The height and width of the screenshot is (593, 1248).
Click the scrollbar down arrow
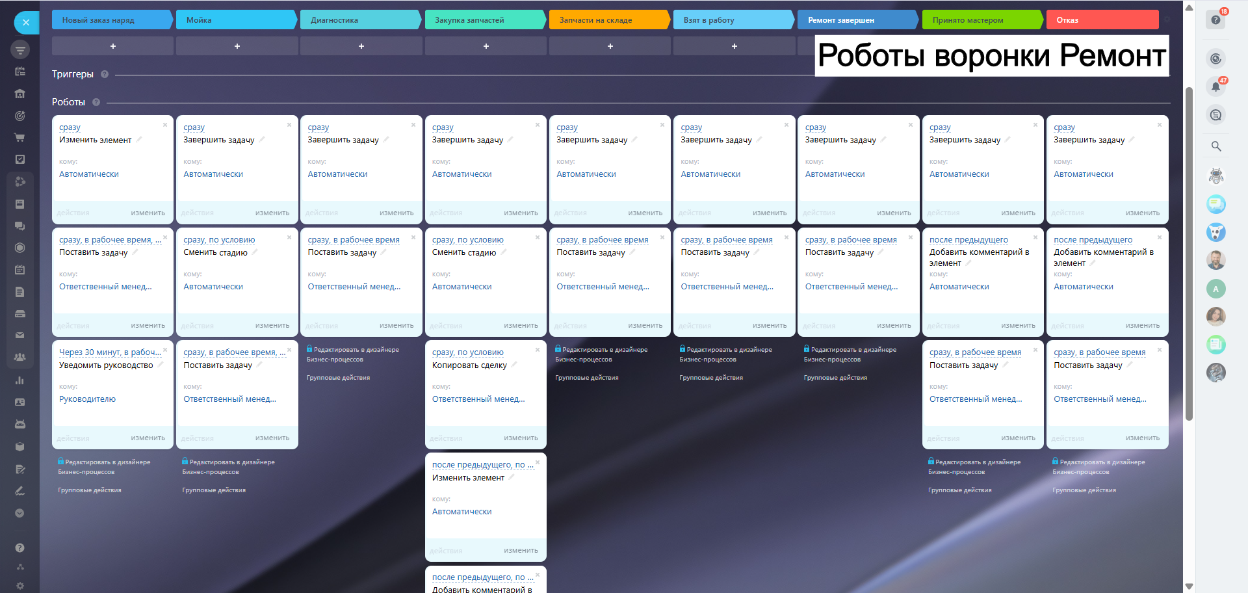[1189, 586]
